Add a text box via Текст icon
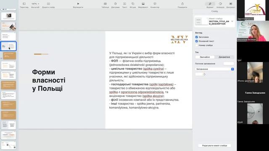The height and width of the screenshot is (151, 269). coord(124,4)
